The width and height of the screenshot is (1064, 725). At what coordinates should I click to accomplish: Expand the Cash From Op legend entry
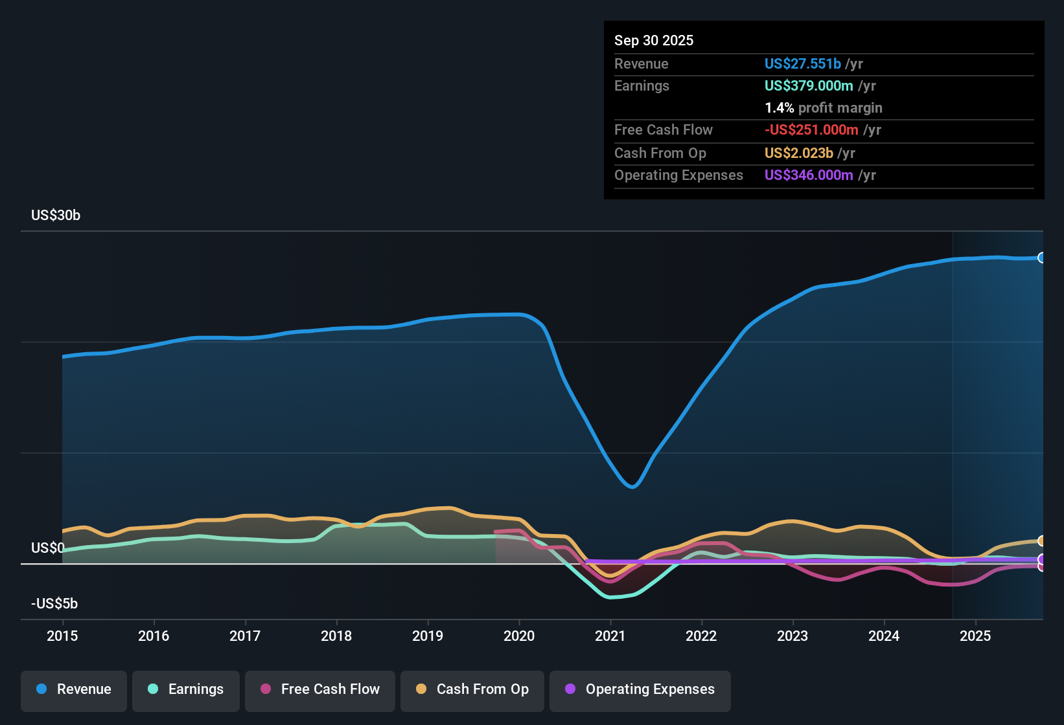pyautogui.click(x=472, y=689)
